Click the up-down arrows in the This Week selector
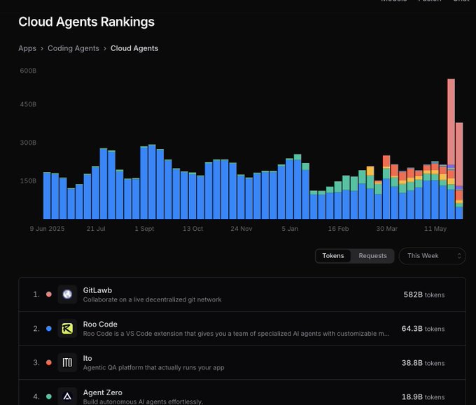Viewport: 476px width, 405px height. point(459,256)
